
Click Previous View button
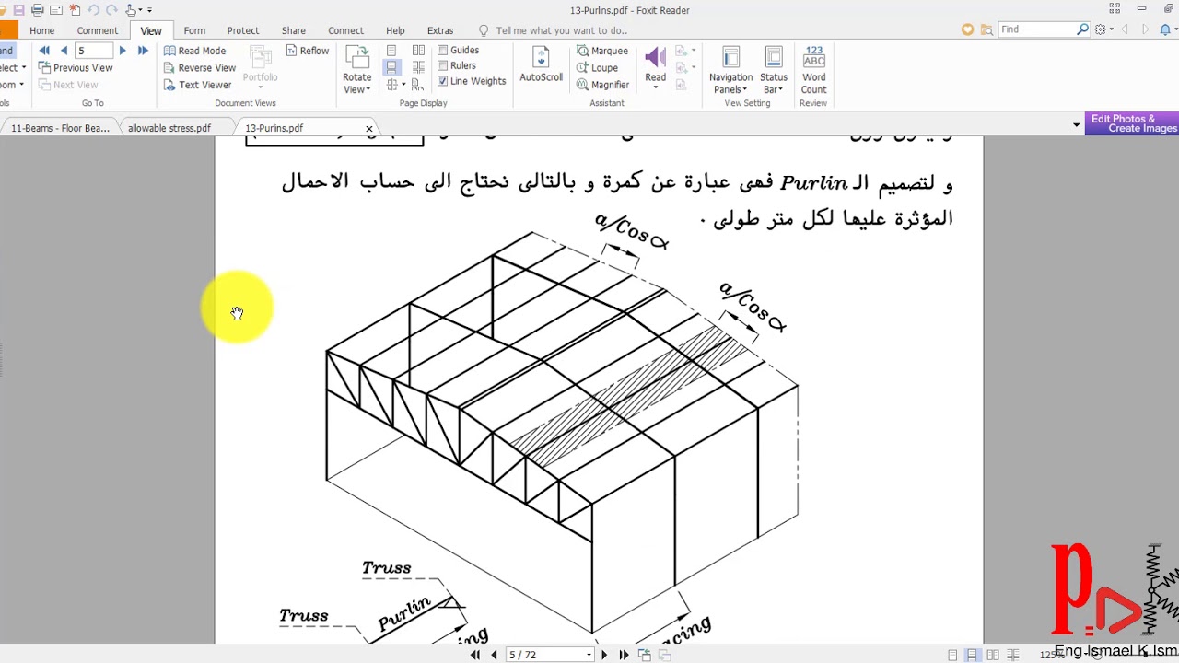(76, 67)
